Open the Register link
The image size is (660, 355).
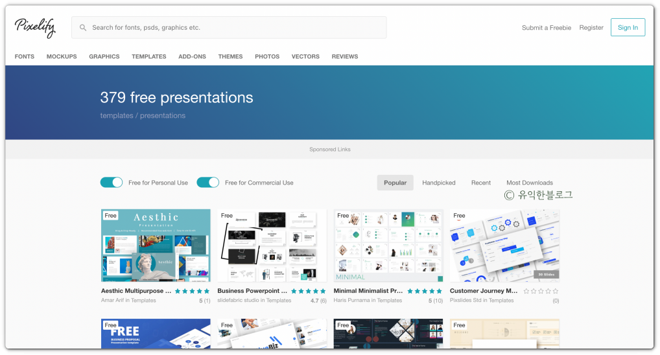tap(591, 28)
